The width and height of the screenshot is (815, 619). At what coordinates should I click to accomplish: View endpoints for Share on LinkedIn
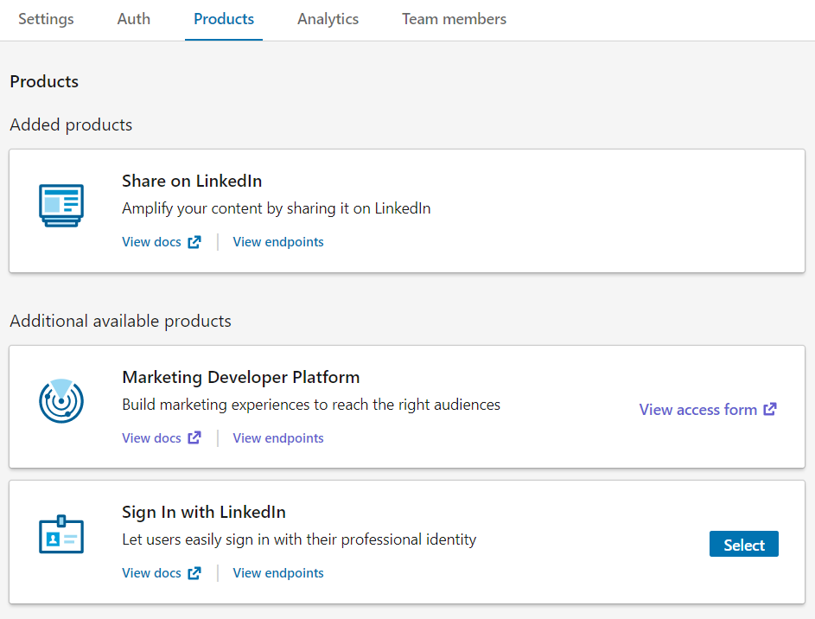pyautogui.click(x=278, y=242)
